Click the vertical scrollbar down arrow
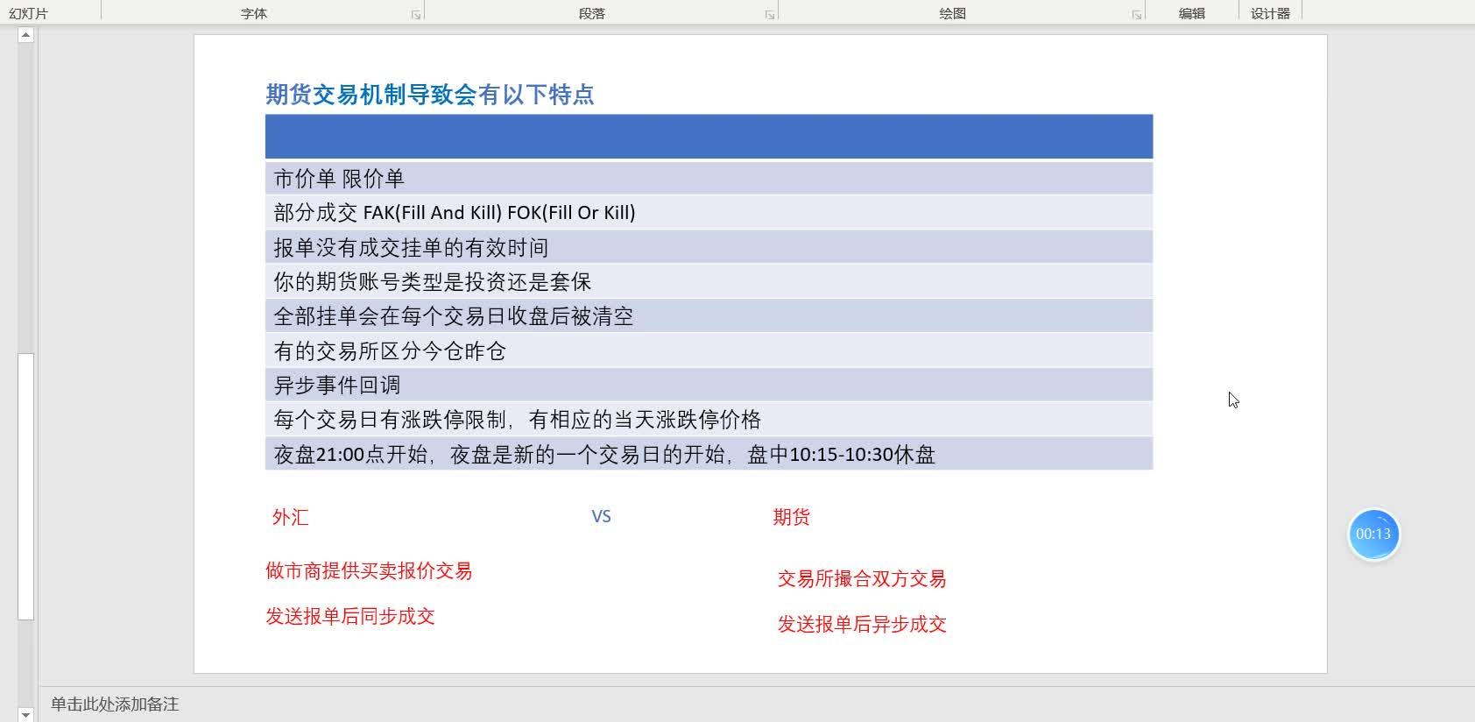Viewport: 1475px width, 722px height. [26, 714]
